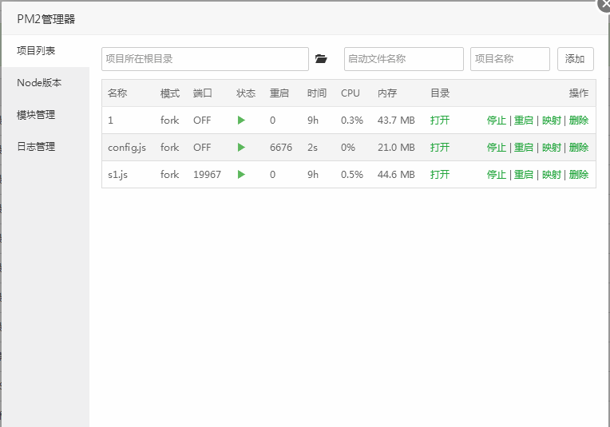The height and width of the screenshot is (427, 610).
Task: Focus the 启动文件名称 input field
Action: (404, 59)
